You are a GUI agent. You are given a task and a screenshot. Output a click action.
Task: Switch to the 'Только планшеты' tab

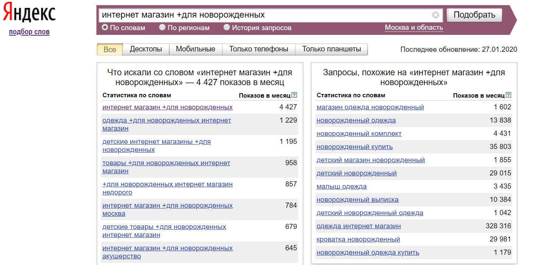tap(332, 49)
